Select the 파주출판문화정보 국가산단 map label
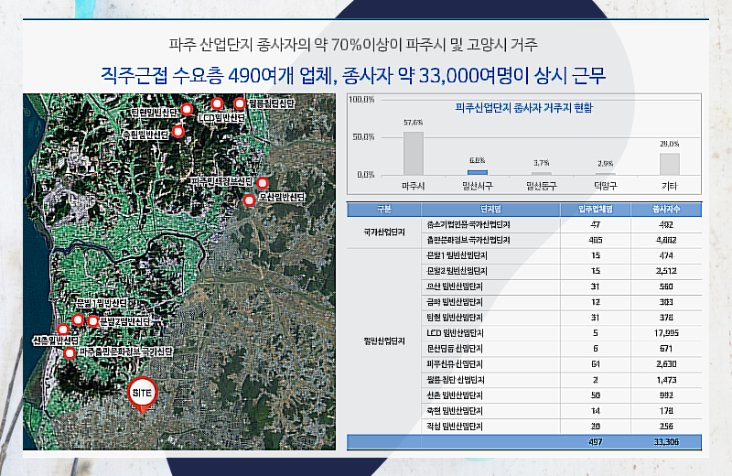Image resolution: width=732 pixels, height=476 pixels. pyautogui.click(x=125, y=352)
